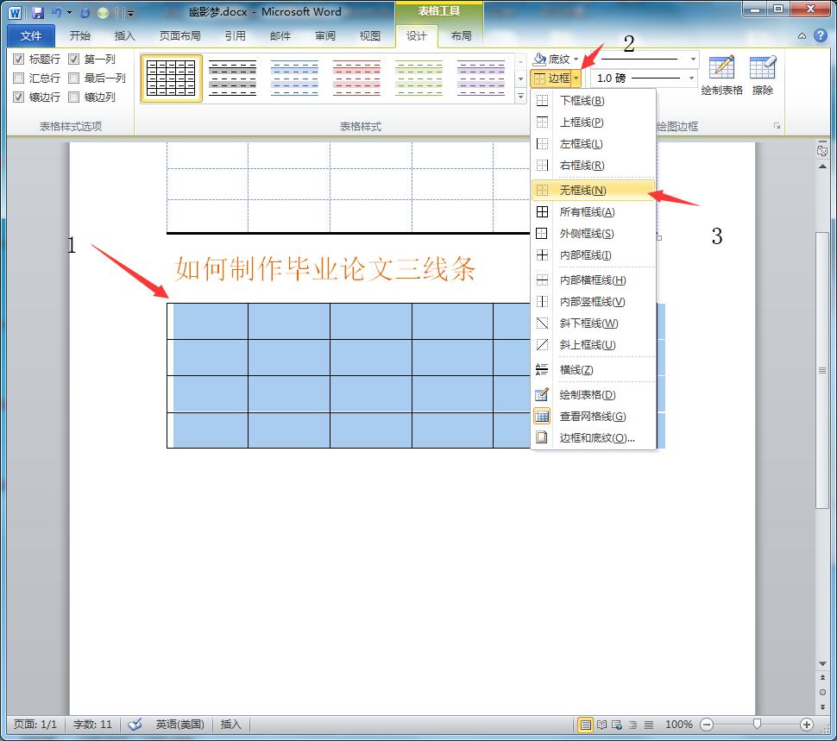
Task: Switch to the 开始 tab
Action: [79, 35]
